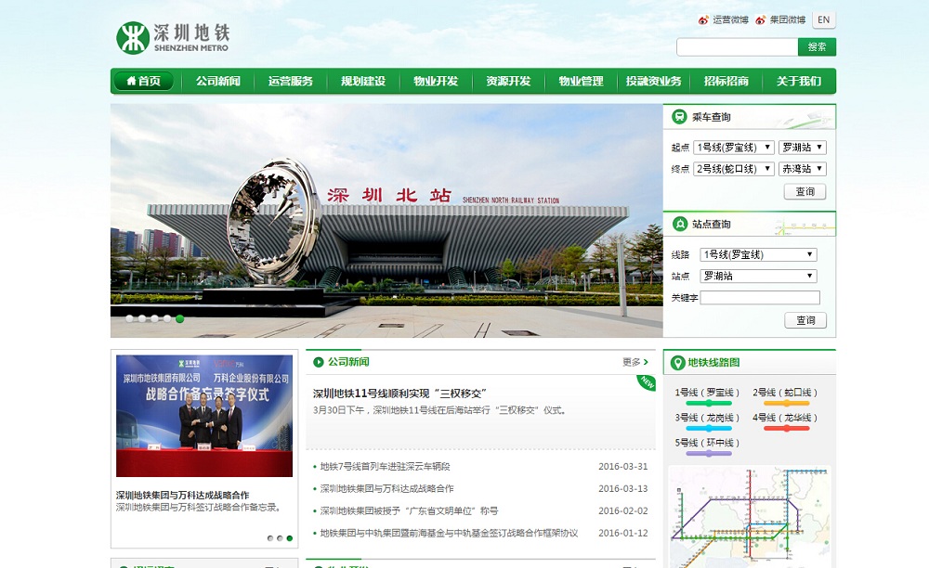Open the 关于我们 menu item
The image size is (929, 568).
(799, 81)
